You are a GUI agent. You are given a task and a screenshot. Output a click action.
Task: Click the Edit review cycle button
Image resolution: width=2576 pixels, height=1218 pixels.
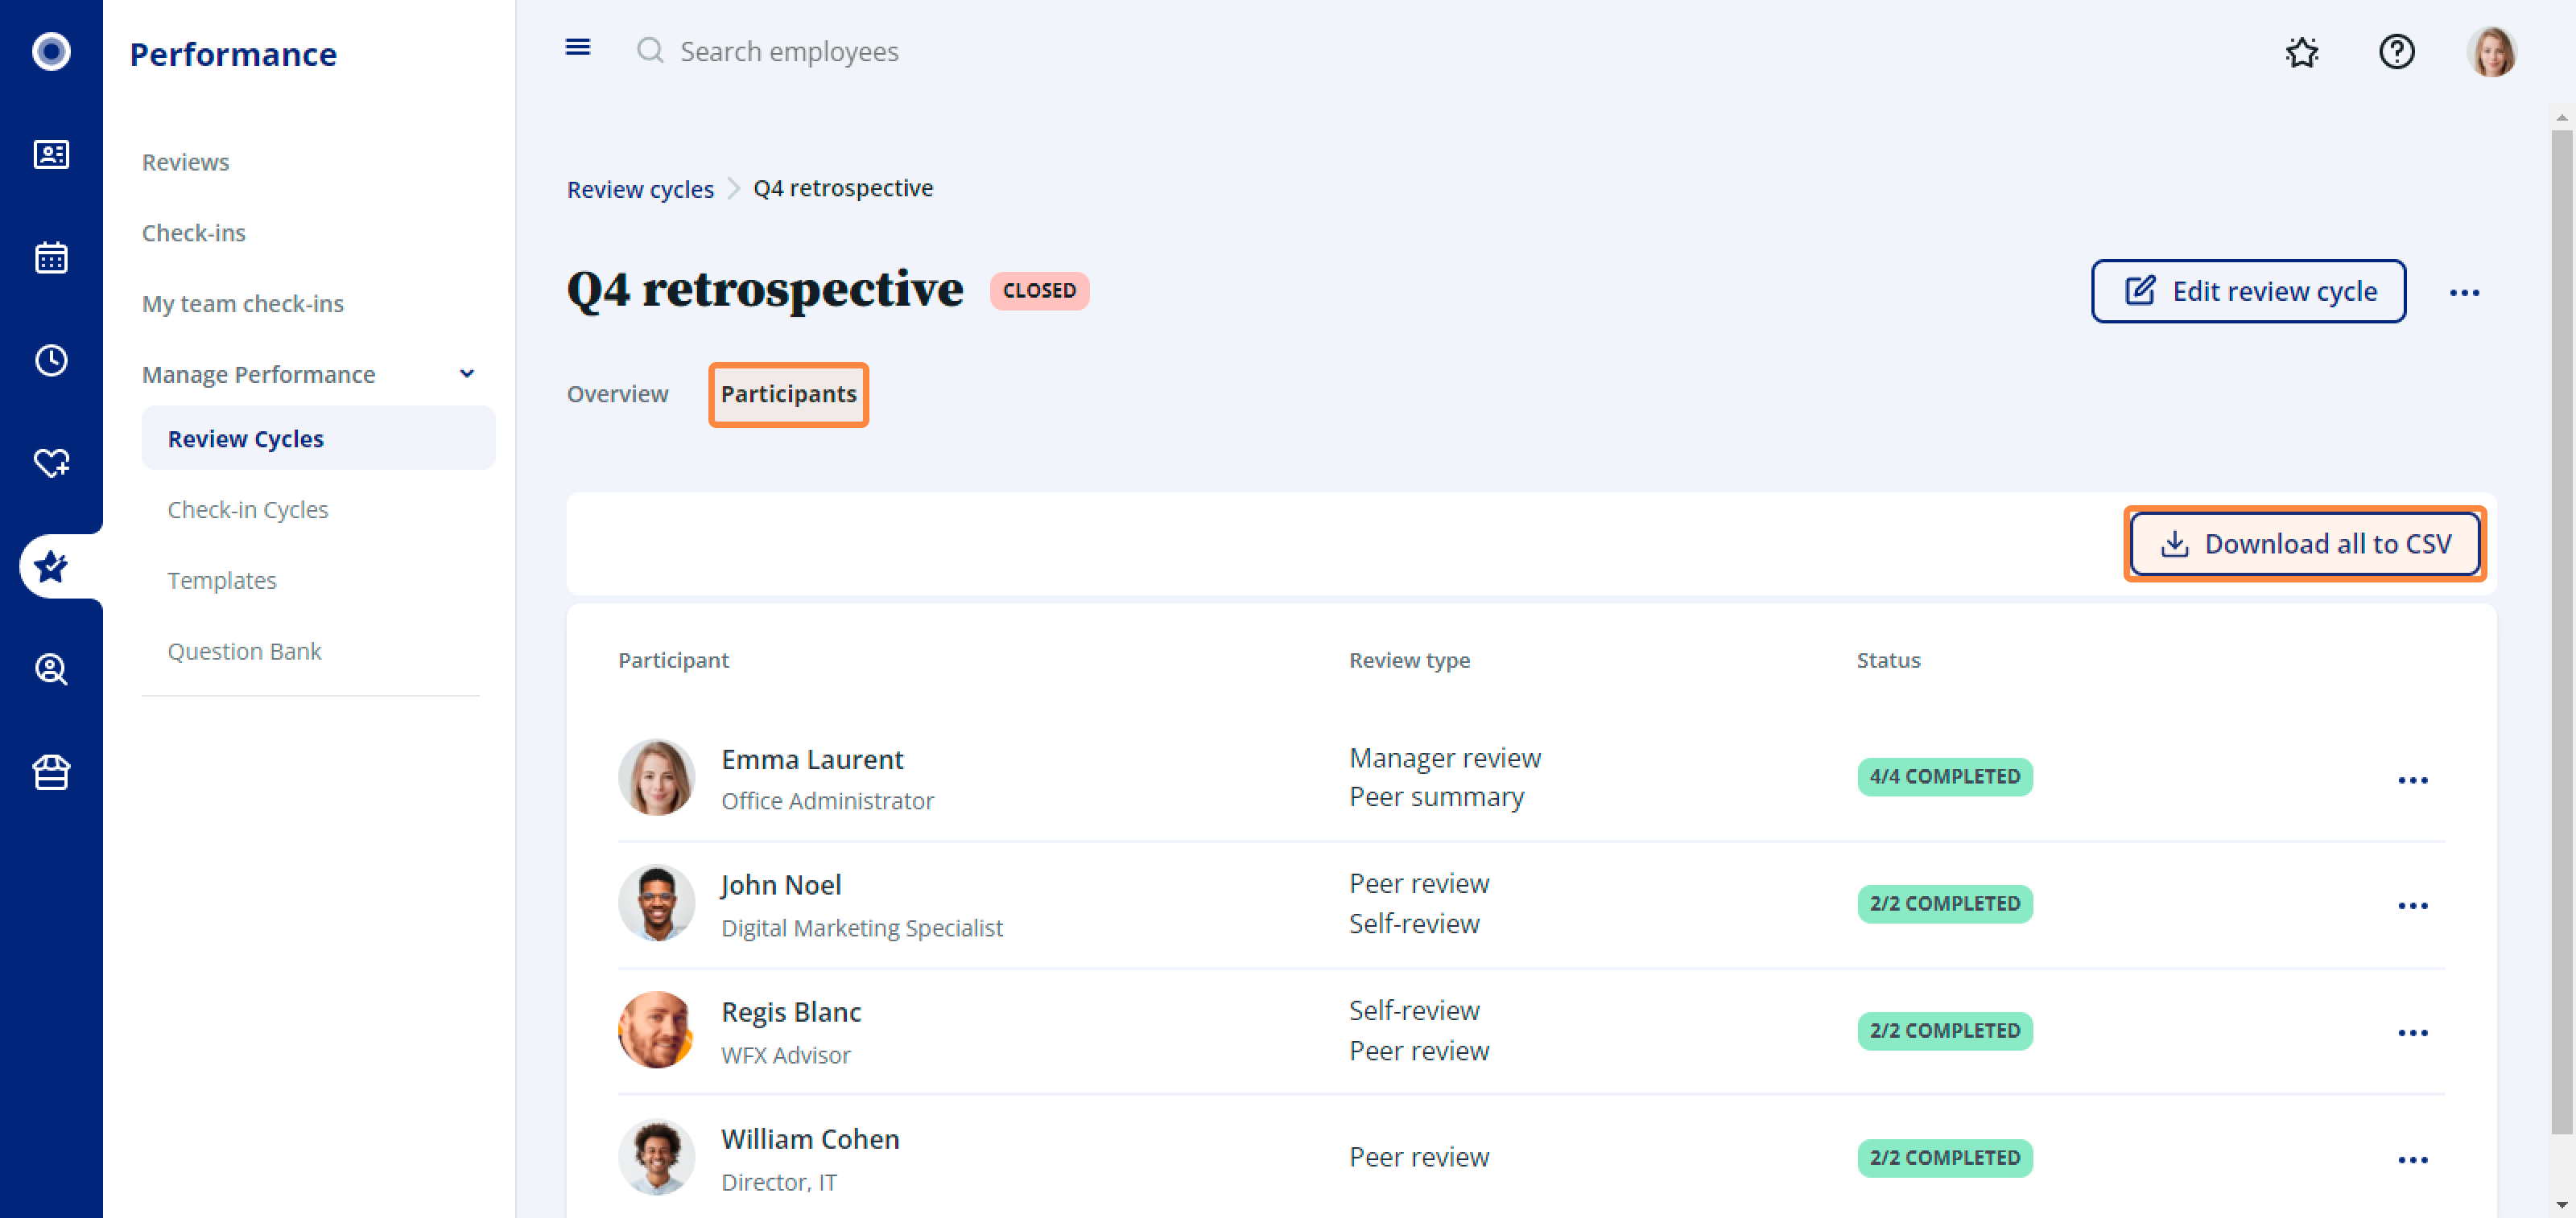pyautogui.click(x=2247, y=290)
